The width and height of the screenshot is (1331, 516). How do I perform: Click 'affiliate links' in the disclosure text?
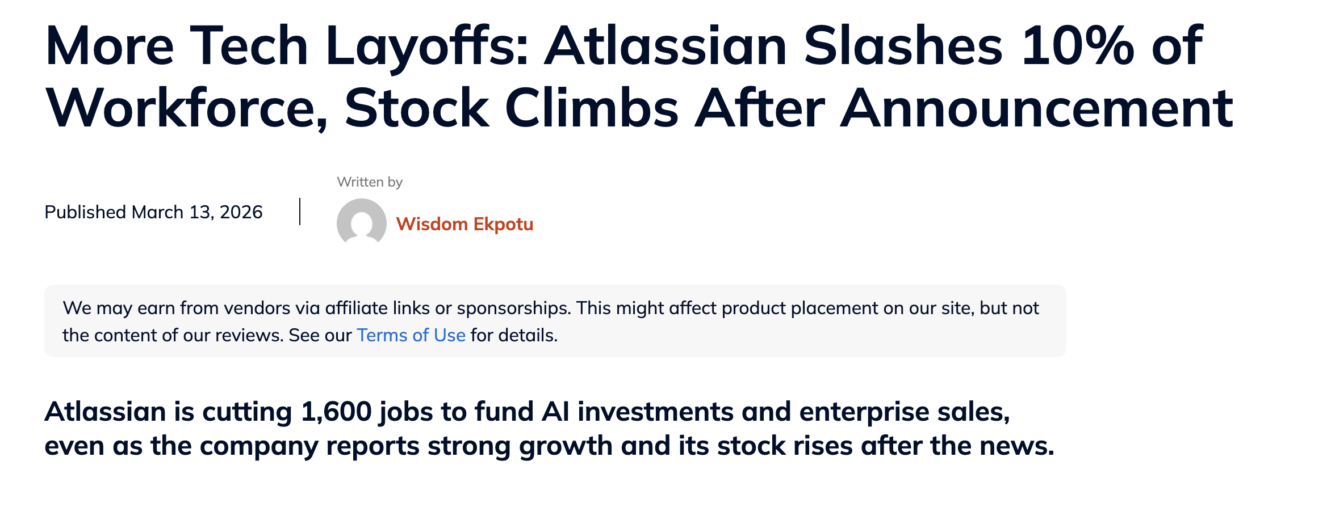[x=377, y=308]
